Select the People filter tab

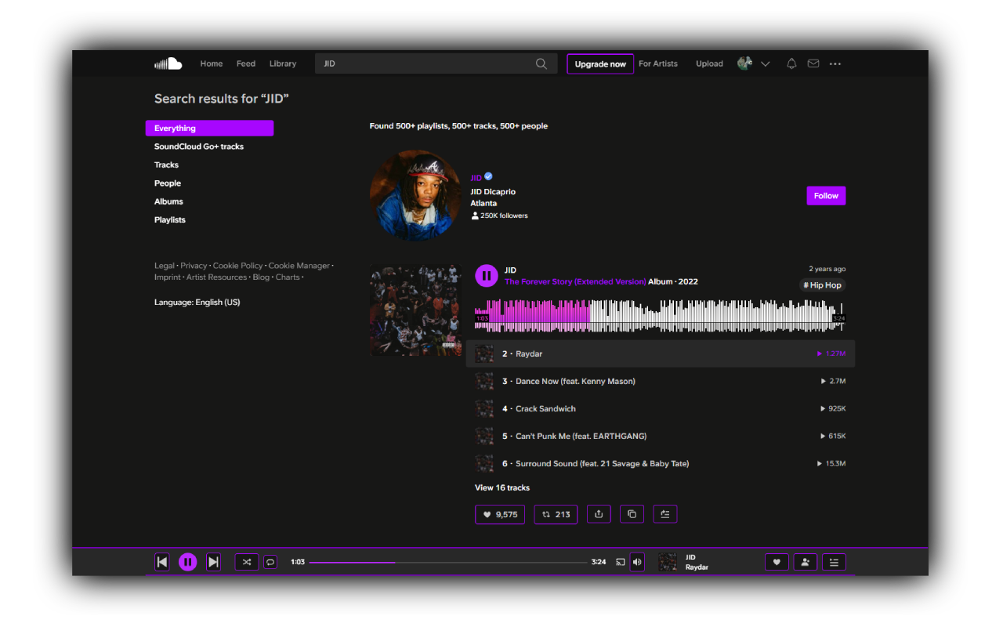coord(168,183)
